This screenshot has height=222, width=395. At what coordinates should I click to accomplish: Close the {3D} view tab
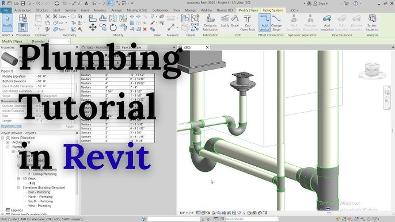click(x=207, y=47)
